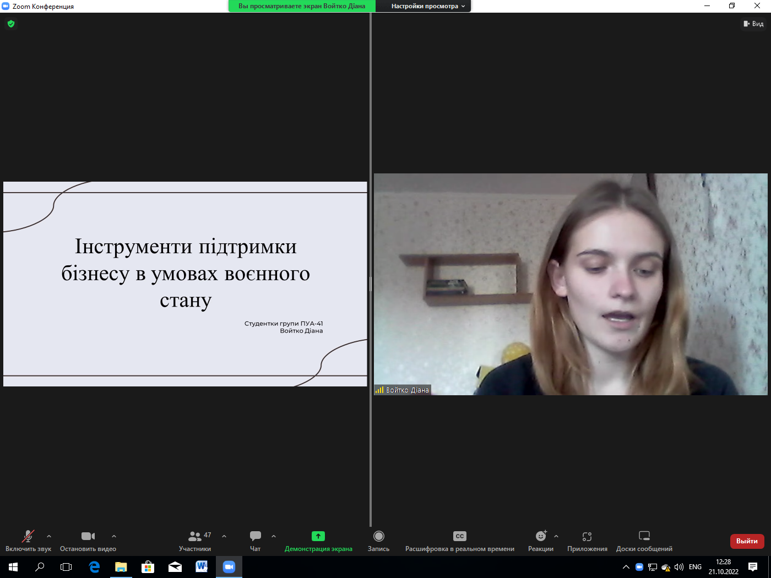Open Приложения apps panel
The height and width of the screenshot is (578, 771).
[x=587, y=541]
